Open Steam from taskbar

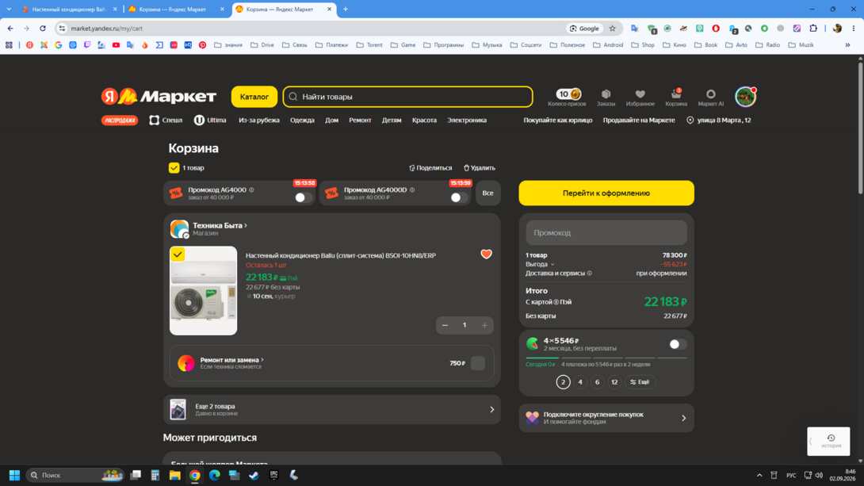tap(254, 475)
